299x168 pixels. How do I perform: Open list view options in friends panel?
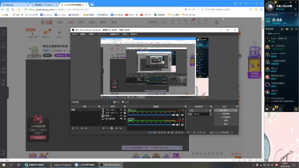[x=292, y=29]
